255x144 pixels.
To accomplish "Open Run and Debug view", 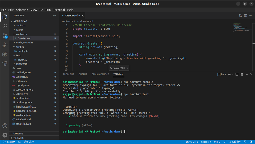I will coord(5,45).
